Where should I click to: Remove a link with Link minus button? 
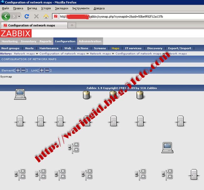click(47, 70)
